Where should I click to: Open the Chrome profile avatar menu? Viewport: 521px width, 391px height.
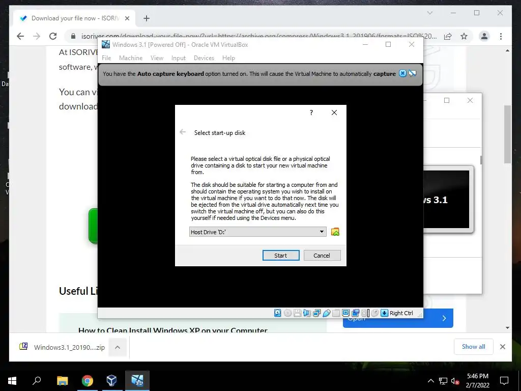pyautogui.click(x=484, y=36)
